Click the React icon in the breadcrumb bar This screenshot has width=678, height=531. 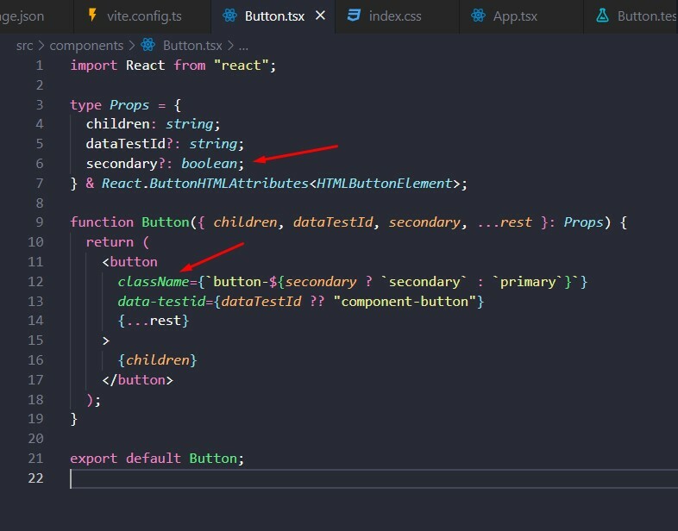click(x=148, y=45)
